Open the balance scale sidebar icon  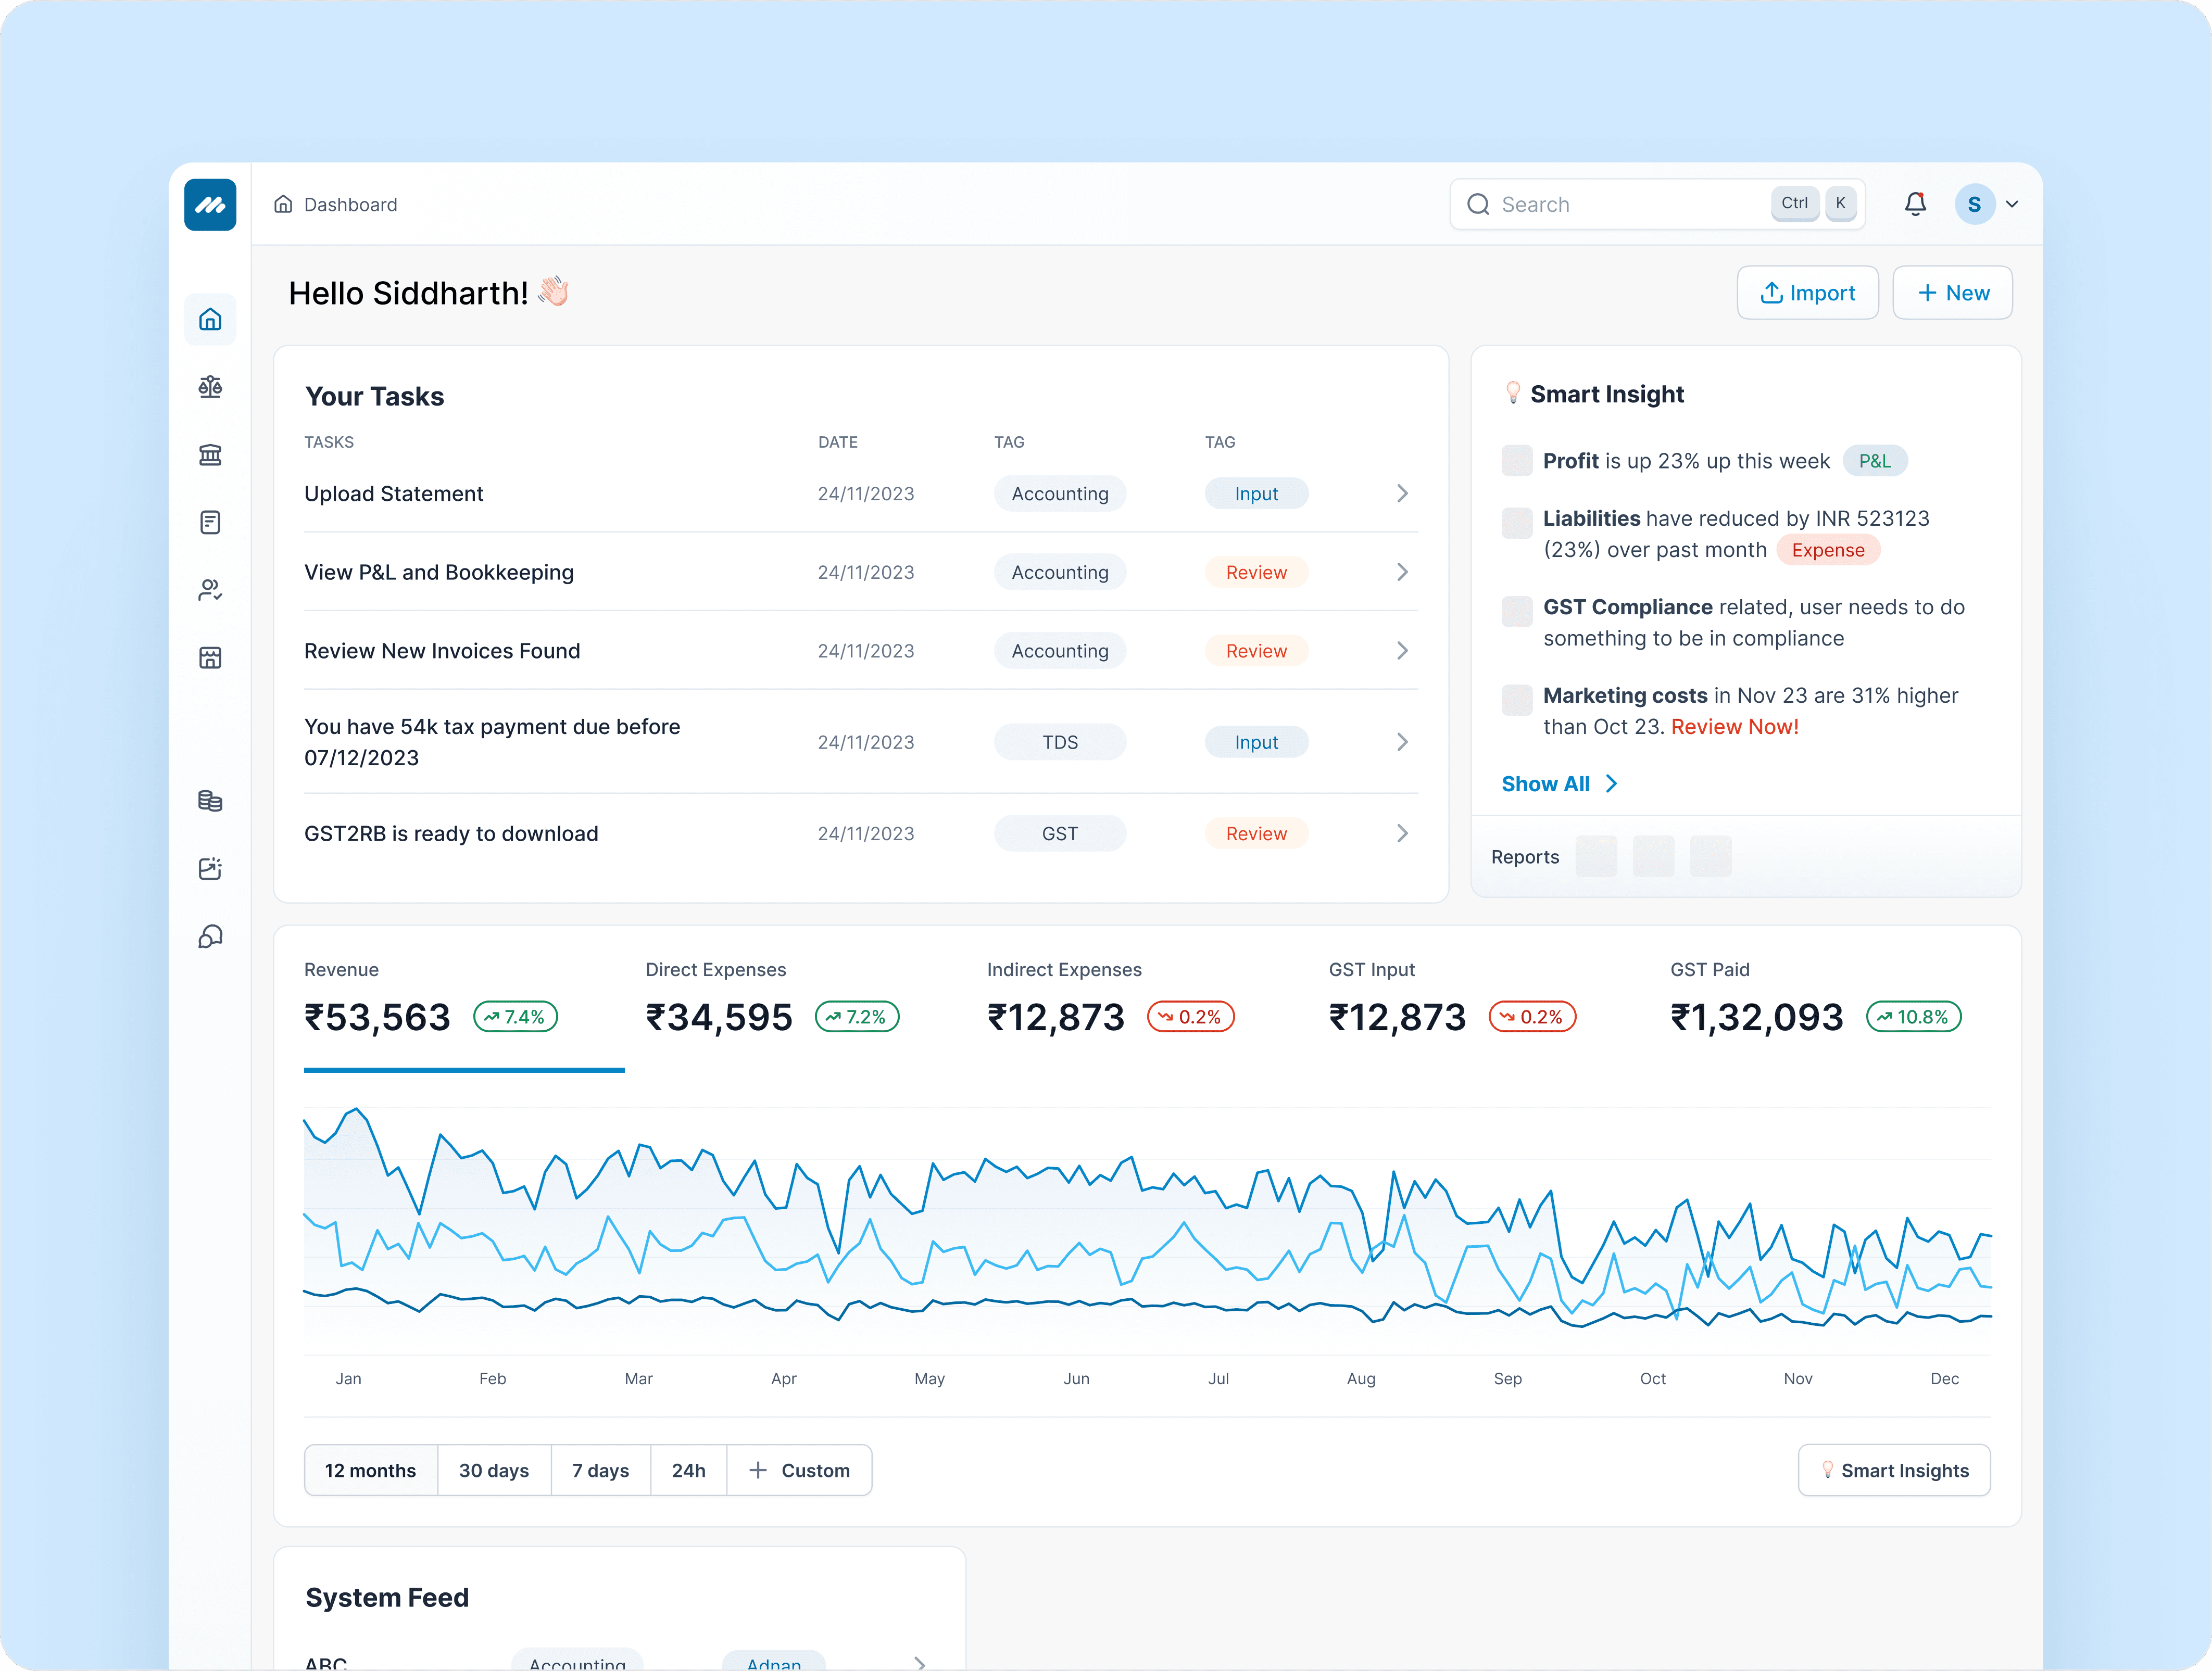[210, 387]
